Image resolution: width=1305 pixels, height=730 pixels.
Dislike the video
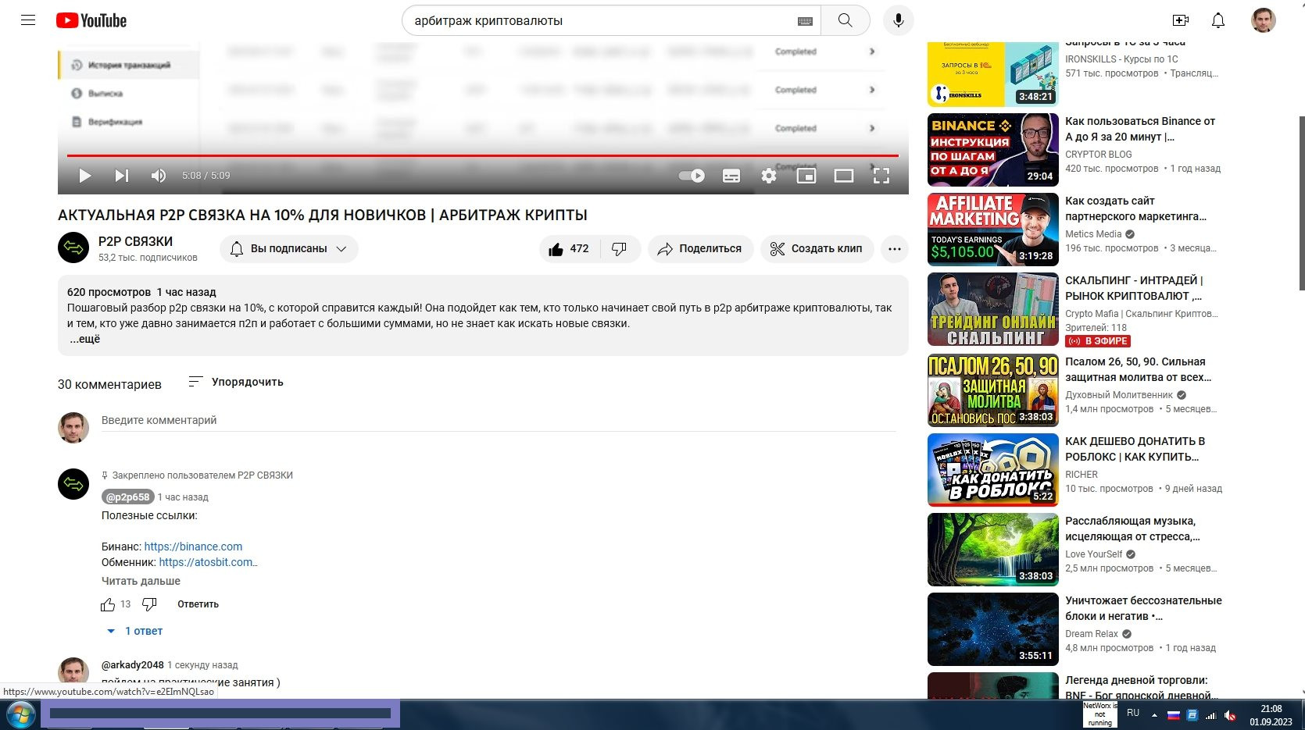pyautogui.click(x=619, y=248)
